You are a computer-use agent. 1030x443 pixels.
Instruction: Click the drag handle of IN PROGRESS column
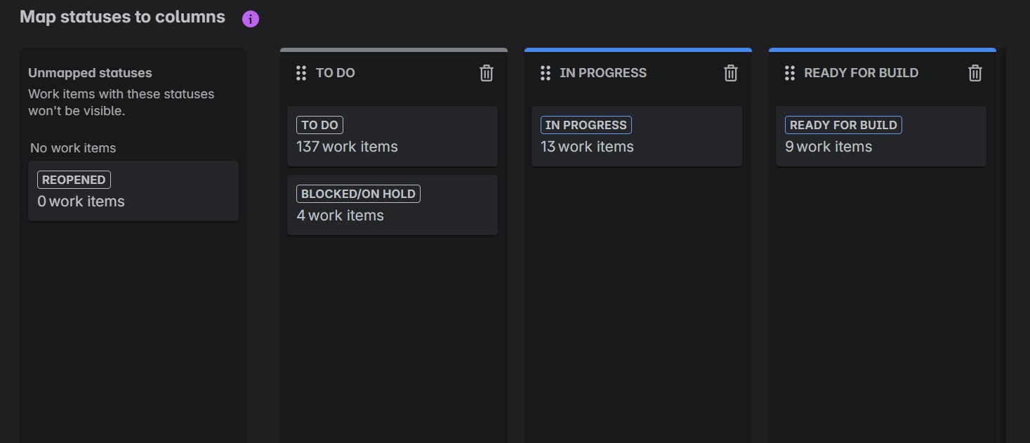[x=546, y=72]
